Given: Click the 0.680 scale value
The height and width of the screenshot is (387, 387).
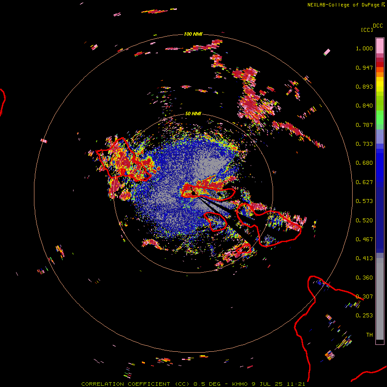Looking at the screenshot, I should click(364, 163).
